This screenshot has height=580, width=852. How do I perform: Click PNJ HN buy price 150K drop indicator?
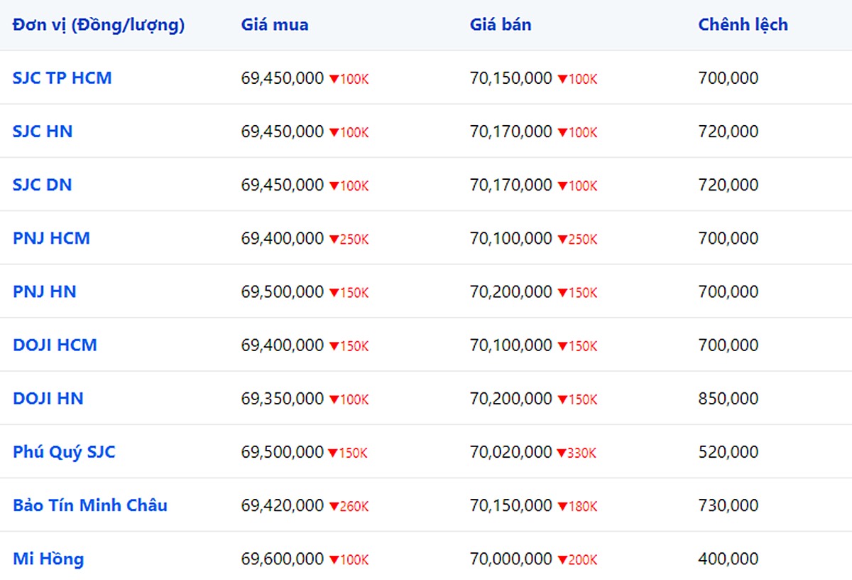[x=349, y=293]
